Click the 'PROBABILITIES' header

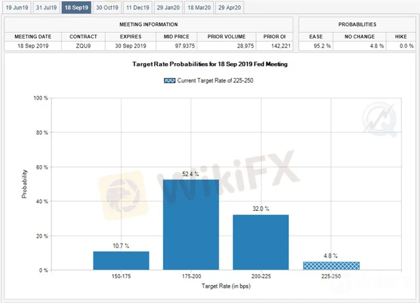(x=358, y=24)
